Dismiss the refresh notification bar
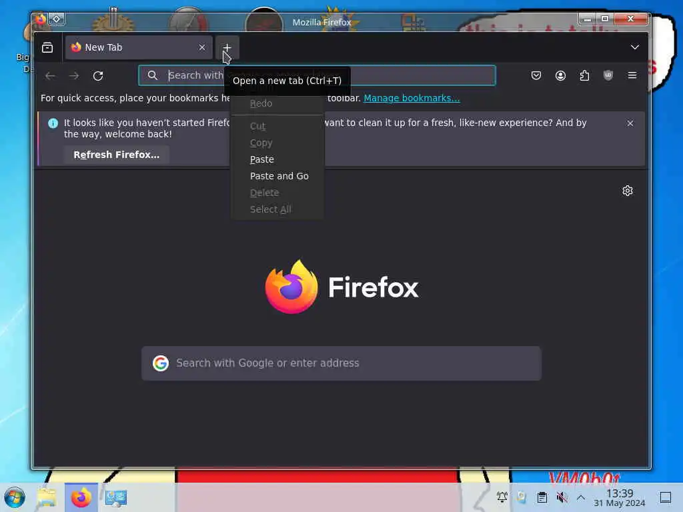Screen dimensions: 683x512 click(630, 123)
